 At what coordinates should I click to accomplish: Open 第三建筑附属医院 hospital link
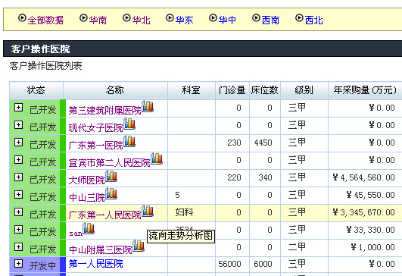point(105,111)
